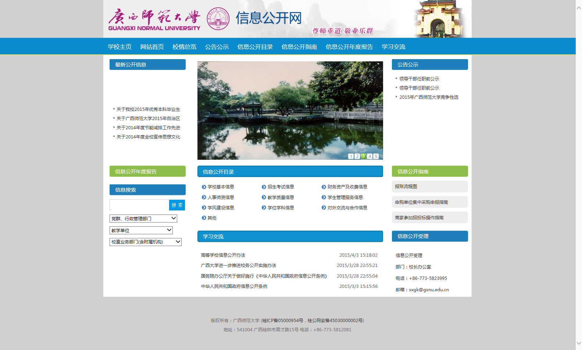582x350 pixels.
Task: Click the 公告公示 panel header
Action: tap(430, 65)
